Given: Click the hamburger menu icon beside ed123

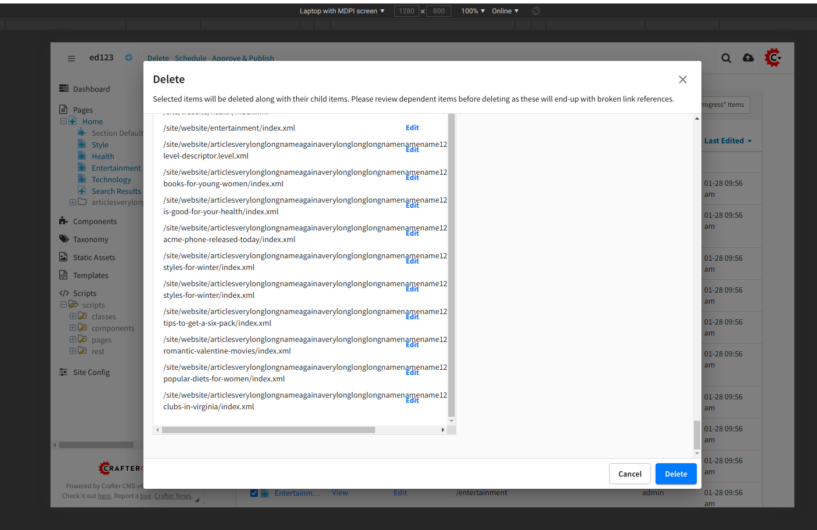Looking at the screenshot, I should click(x=71, y=58).
